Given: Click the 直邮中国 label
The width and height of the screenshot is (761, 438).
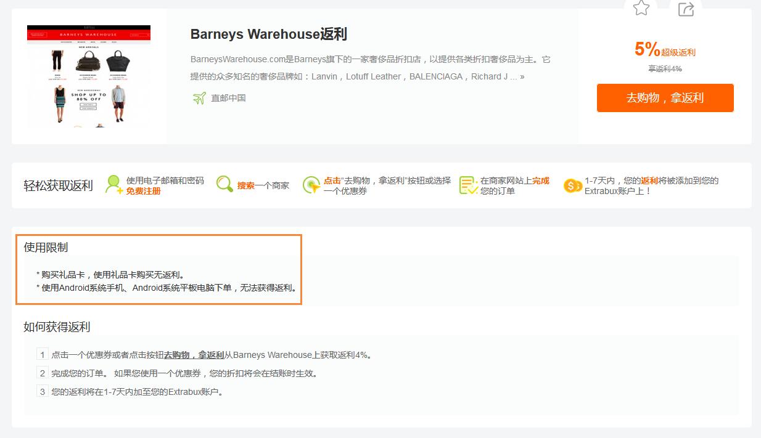Looking at the screenshot, I should click(228, 98).
